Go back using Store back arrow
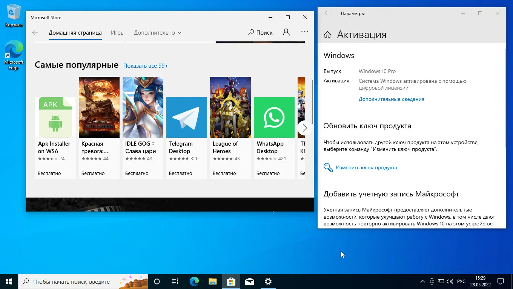 coord(35,33)
